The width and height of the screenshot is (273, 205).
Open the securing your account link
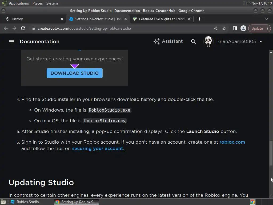point(98,148)
